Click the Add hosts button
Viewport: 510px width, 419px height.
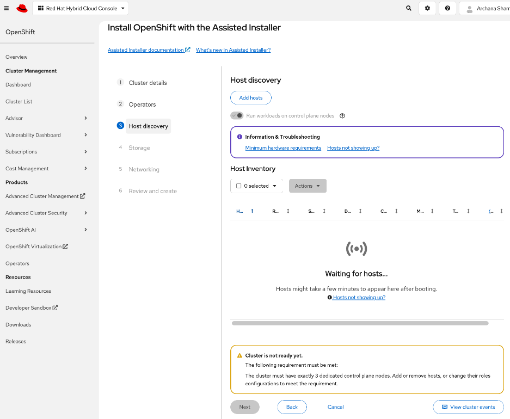pos(250,97)
